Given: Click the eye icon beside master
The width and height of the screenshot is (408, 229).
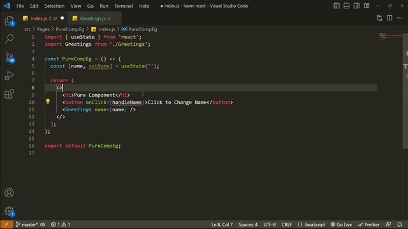Looking at the screenshot, I should click(43, 225).
